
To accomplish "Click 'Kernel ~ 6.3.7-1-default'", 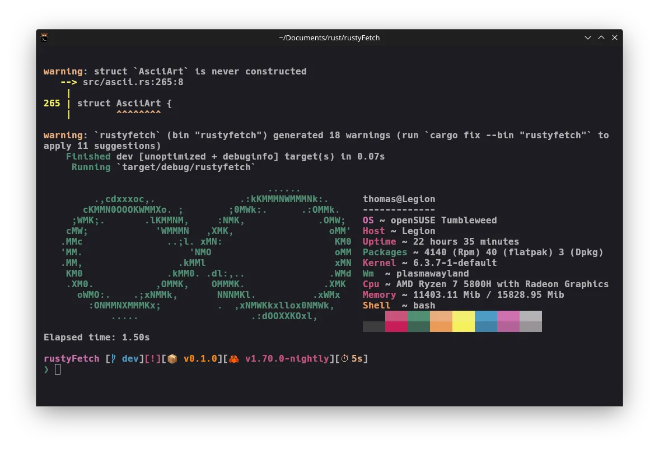I will point(429,263).
